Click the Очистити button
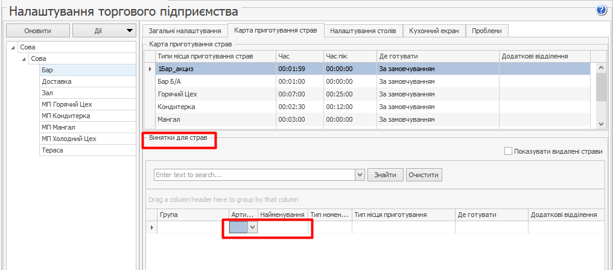 pos(424,175)
